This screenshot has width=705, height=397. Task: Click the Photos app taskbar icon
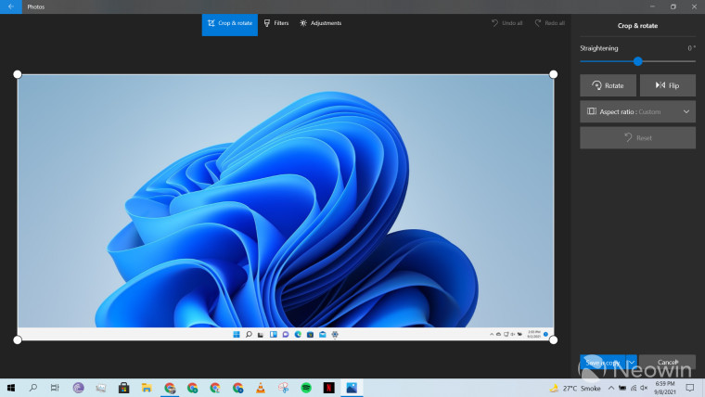[x=352, y=388]
